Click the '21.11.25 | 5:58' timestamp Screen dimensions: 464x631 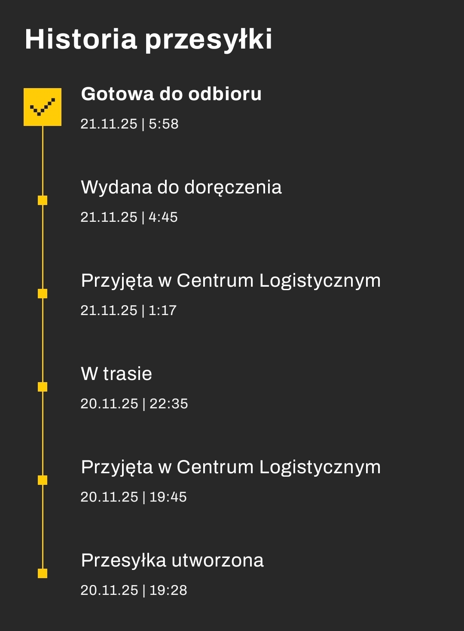[129, 124]
